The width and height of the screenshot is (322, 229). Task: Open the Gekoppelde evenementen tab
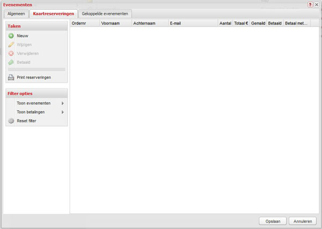click(105, 14)
